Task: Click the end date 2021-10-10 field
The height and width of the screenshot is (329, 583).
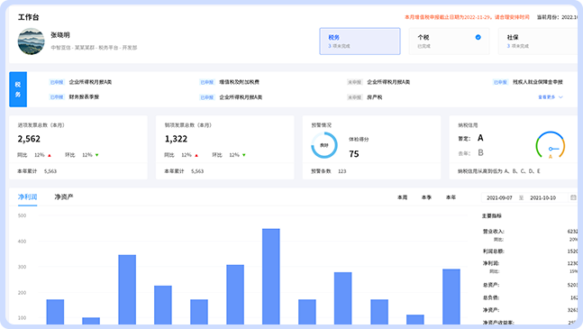Action: coord(542,197)
